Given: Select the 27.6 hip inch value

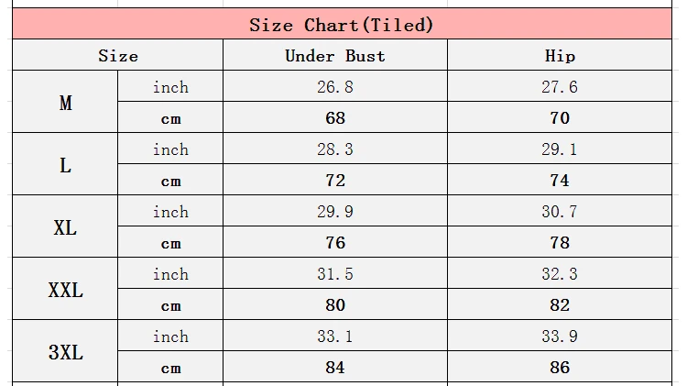Looking at the screenshot, I should (x=560, y=86).
